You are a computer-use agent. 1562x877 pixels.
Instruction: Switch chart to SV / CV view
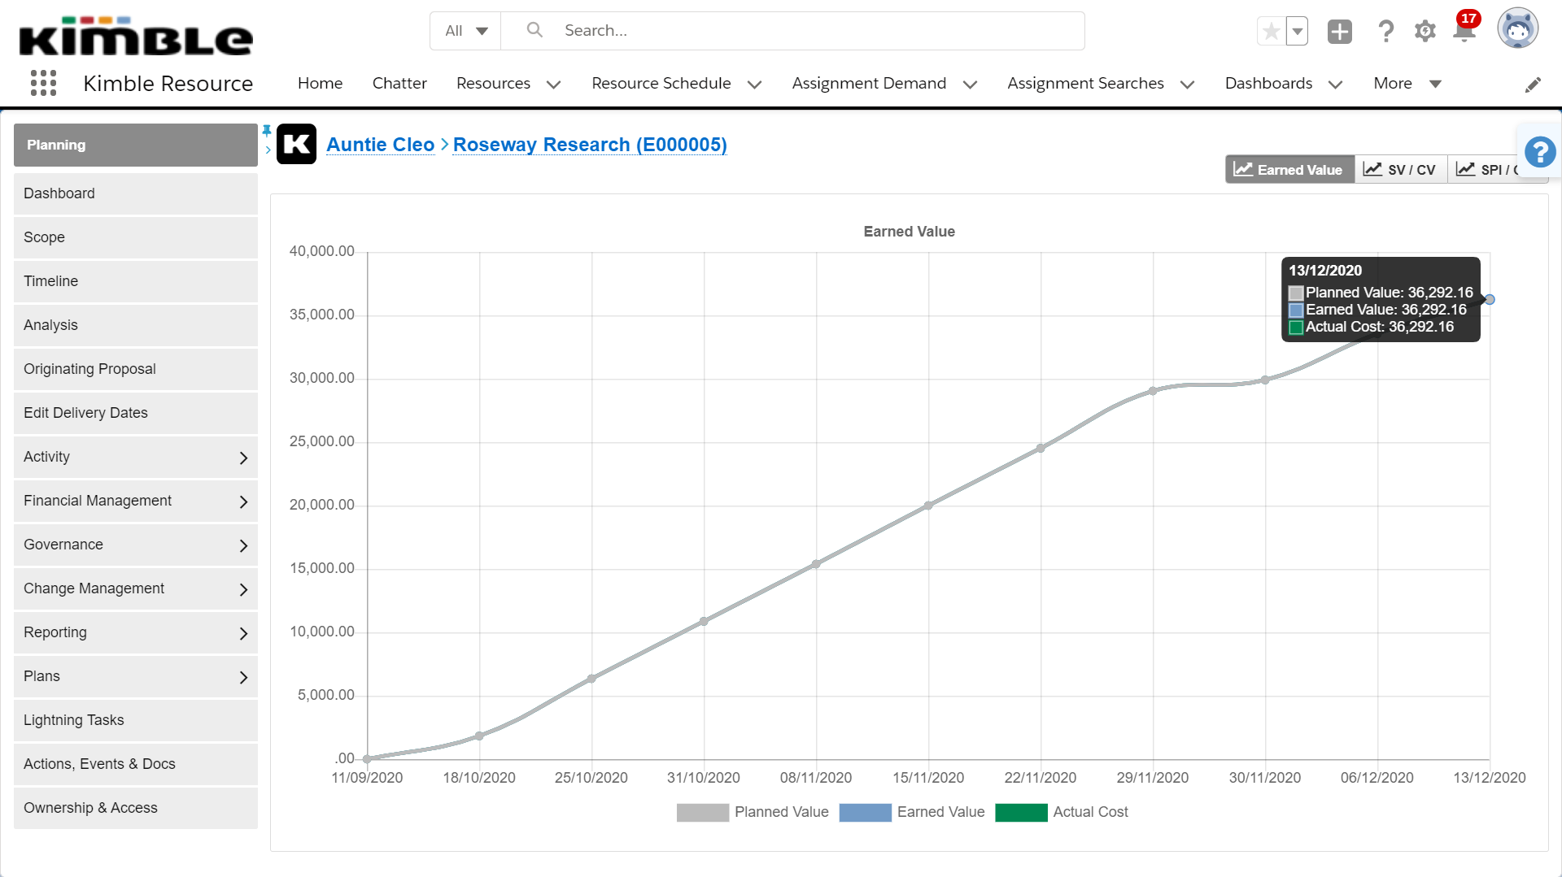pyautogui.click(x=1400, y=169)
